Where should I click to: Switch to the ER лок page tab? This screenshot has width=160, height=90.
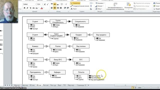point(32,85)
